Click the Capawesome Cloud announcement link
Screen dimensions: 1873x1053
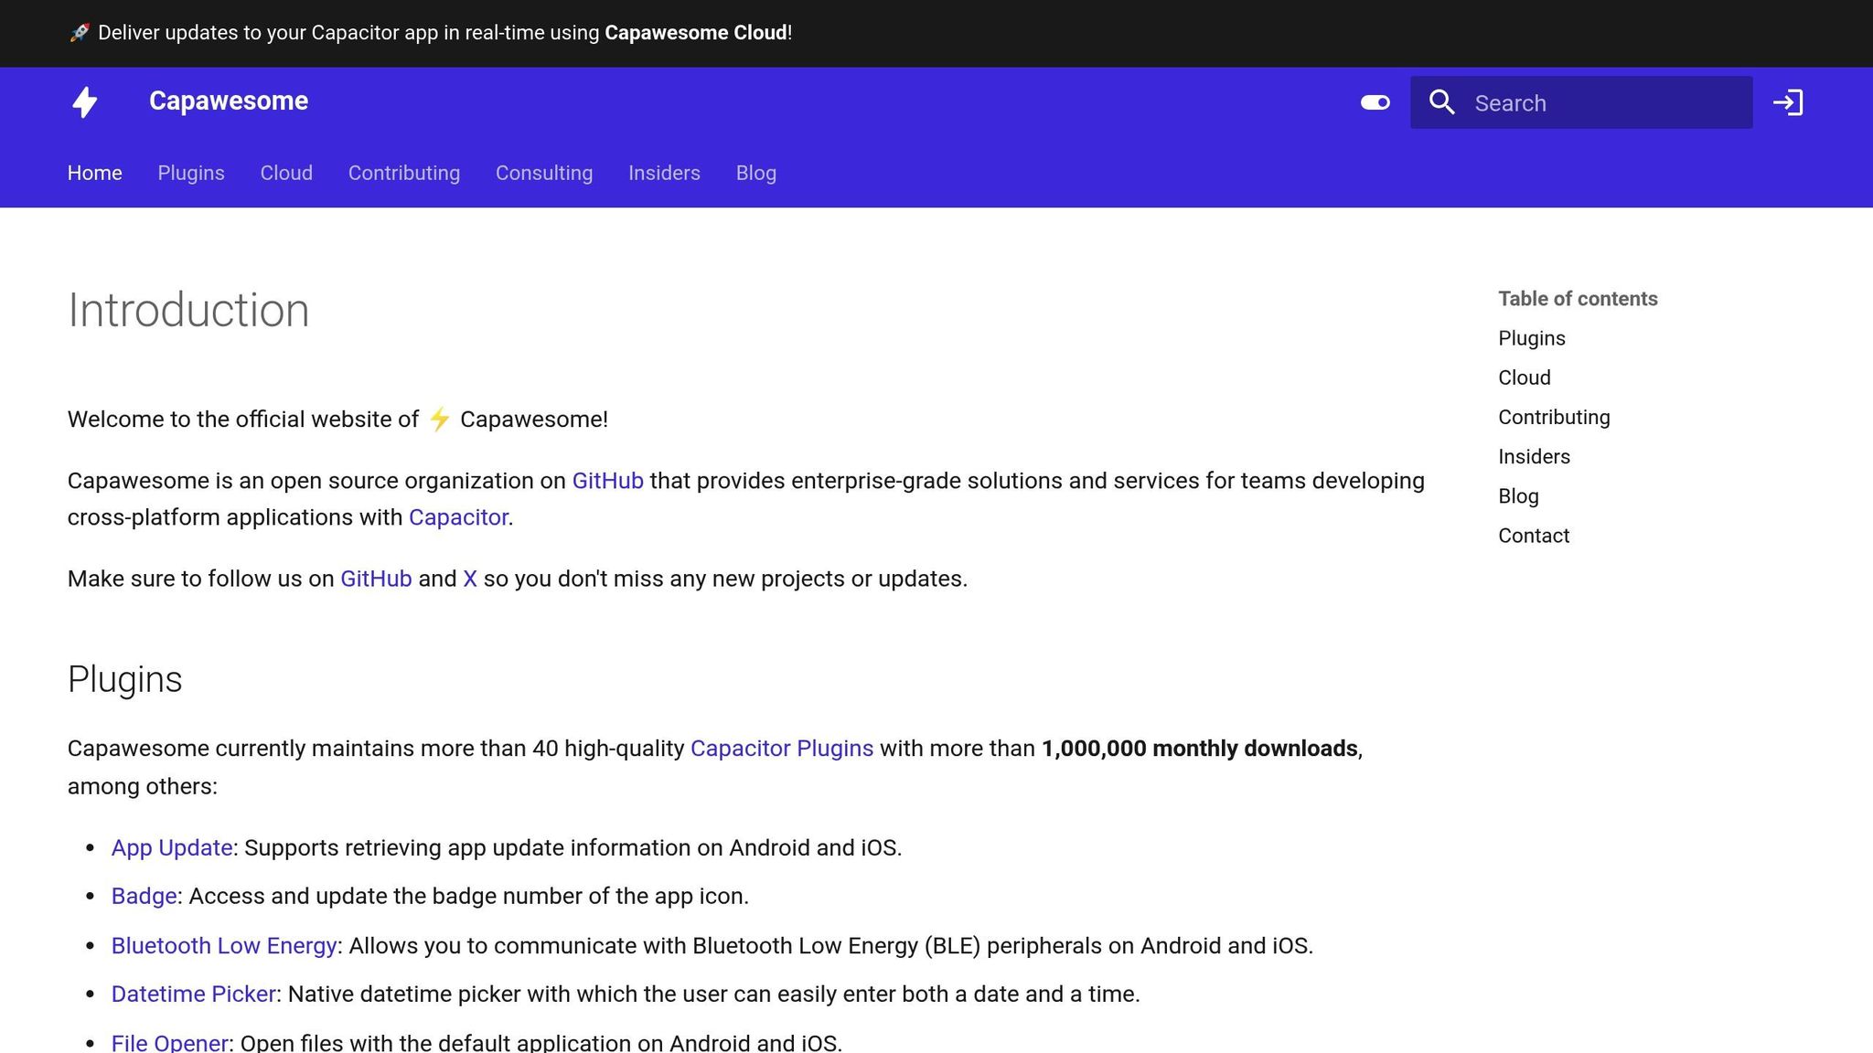(x=696, y=33)
